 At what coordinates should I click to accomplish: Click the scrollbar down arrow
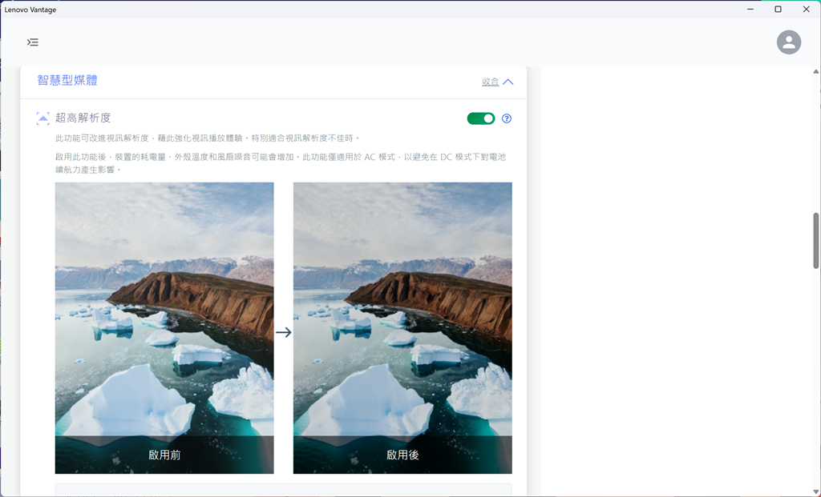[815, 491]
